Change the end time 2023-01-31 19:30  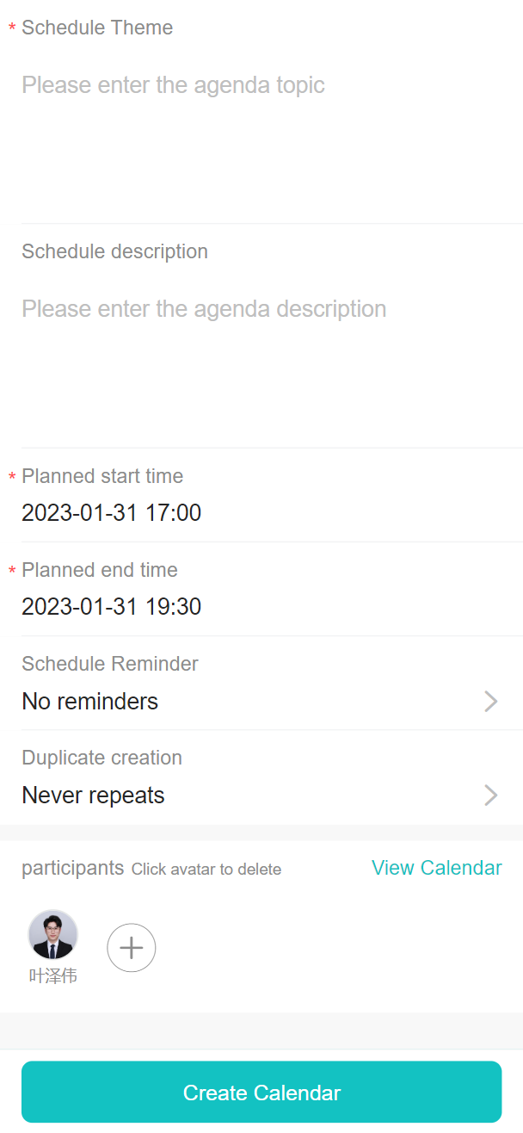(x=111, y=607)
